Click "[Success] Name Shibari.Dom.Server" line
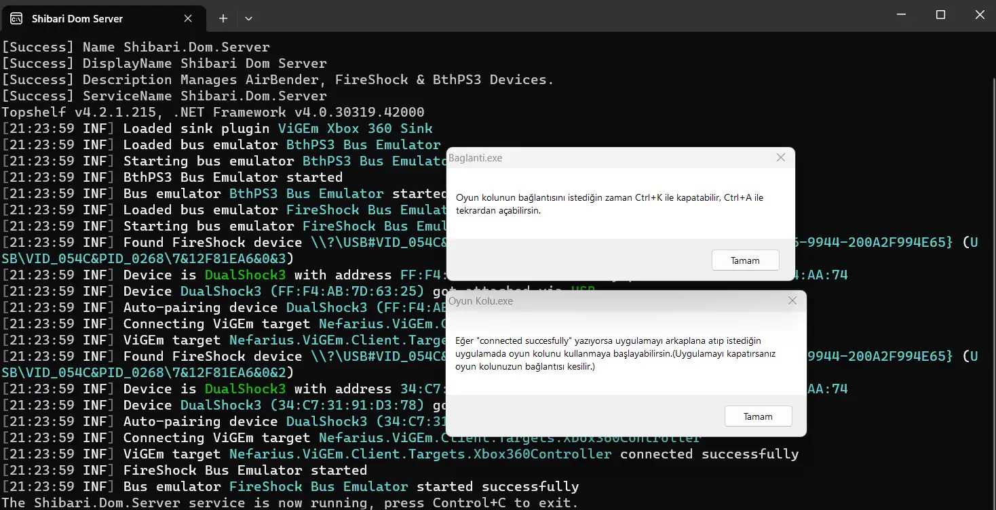The image size is (996, 510). (136, 47)
